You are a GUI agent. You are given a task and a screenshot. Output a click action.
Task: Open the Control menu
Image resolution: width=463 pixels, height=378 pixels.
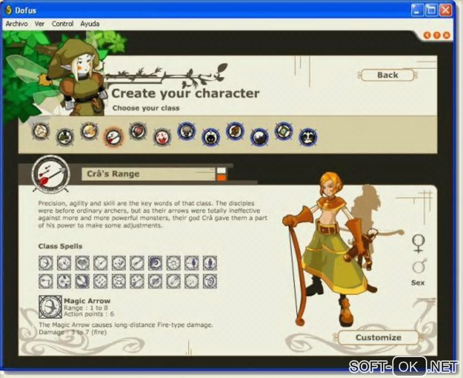62,24
